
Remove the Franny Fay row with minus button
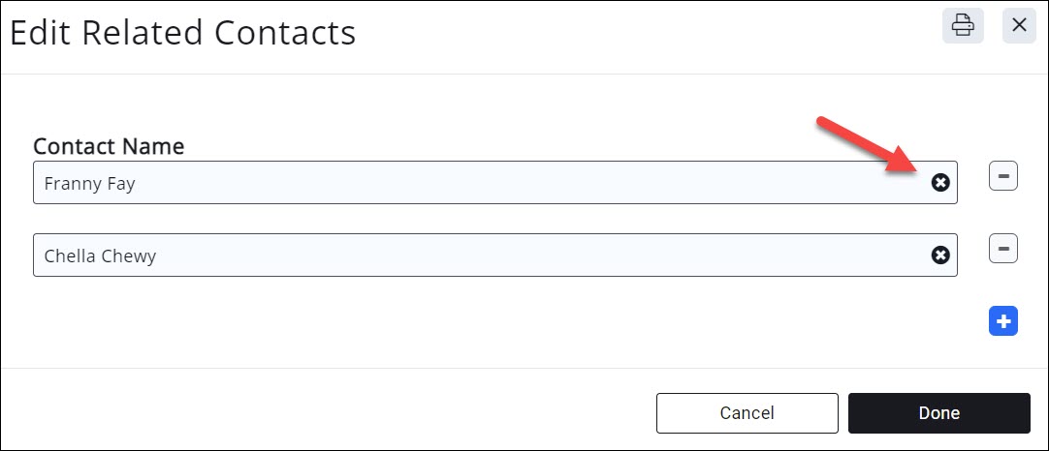pos(1003,176)
